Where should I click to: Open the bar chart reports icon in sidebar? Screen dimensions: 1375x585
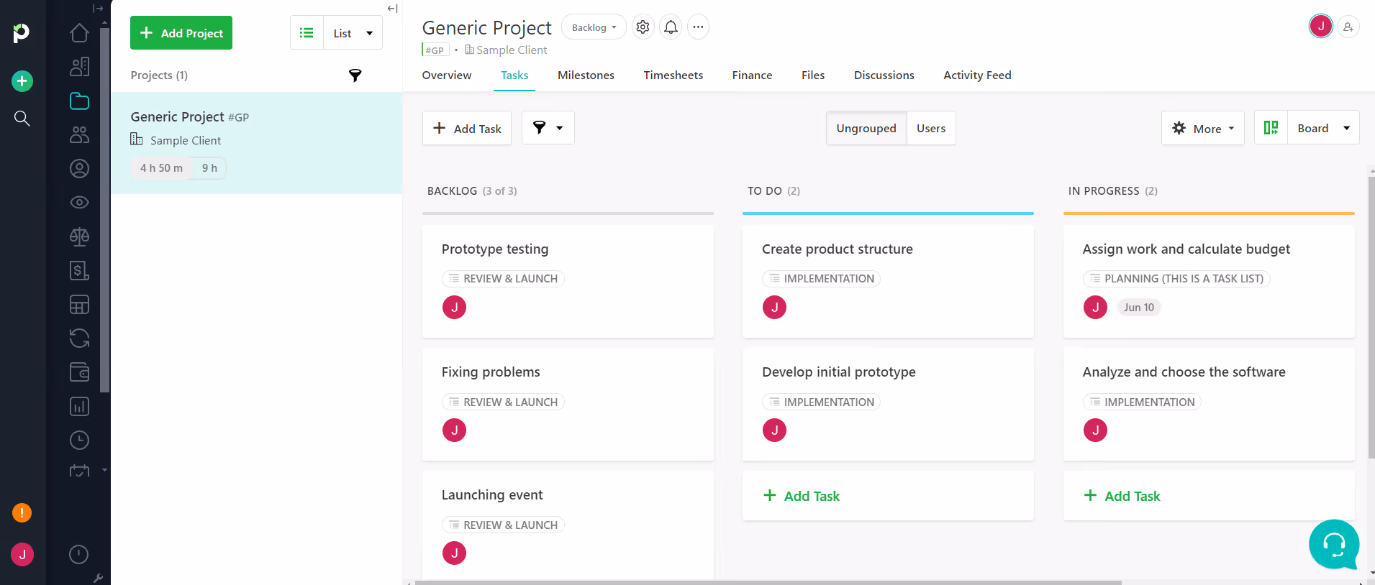[x=79, y=406]
